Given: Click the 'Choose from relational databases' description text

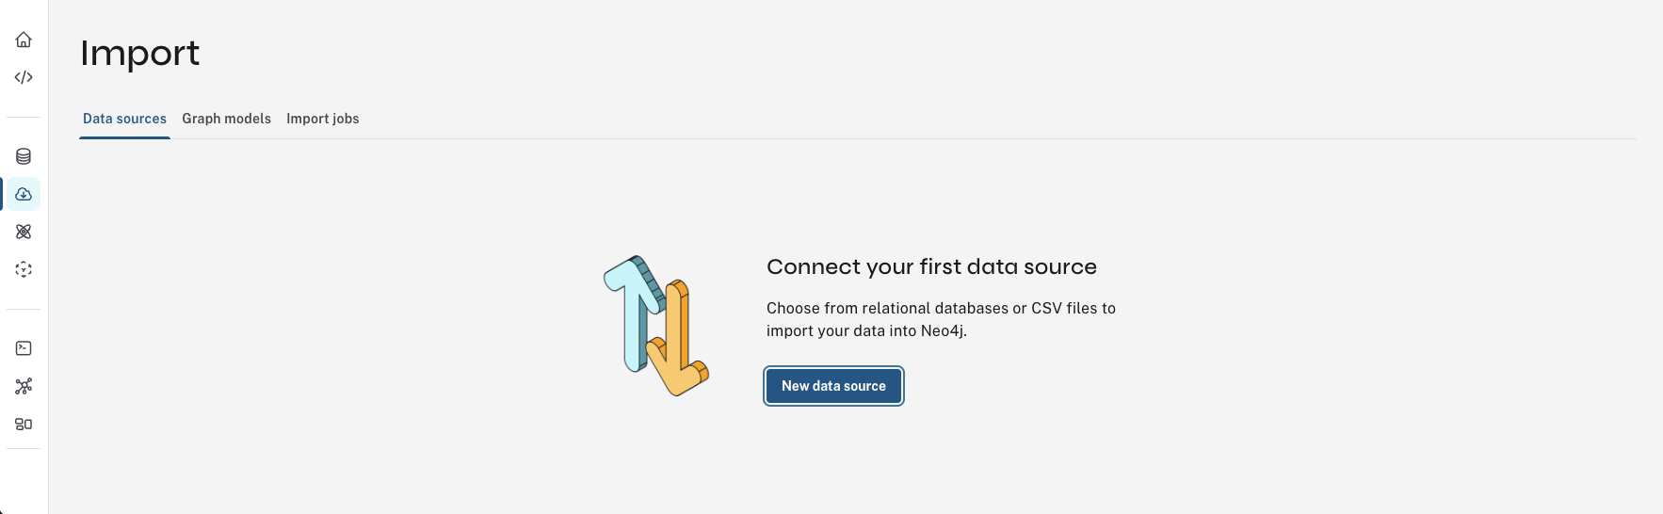Looking at the screenshot, I should (x=941, y=308).
